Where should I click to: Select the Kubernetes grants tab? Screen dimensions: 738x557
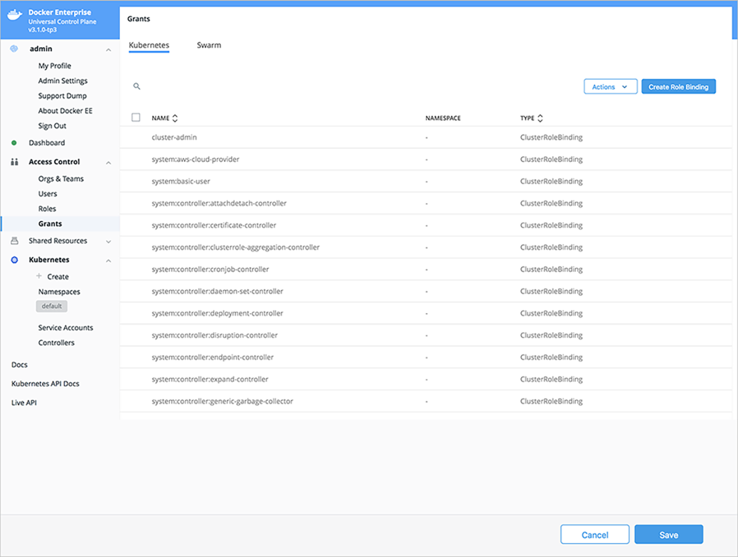click(x=149, y=45)
